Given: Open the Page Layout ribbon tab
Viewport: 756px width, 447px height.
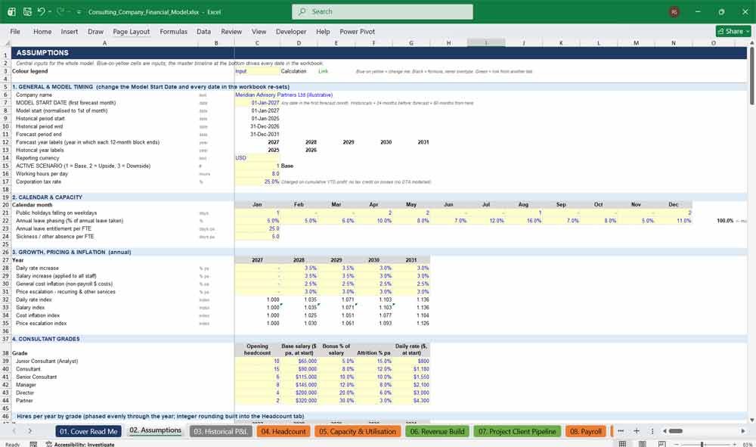Looking at the screenshot, I should [131, 31].
